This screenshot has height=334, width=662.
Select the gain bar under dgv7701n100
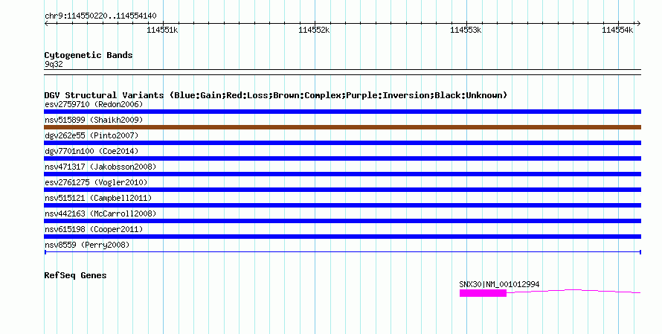pyautogui.click(x=342, y=158)
